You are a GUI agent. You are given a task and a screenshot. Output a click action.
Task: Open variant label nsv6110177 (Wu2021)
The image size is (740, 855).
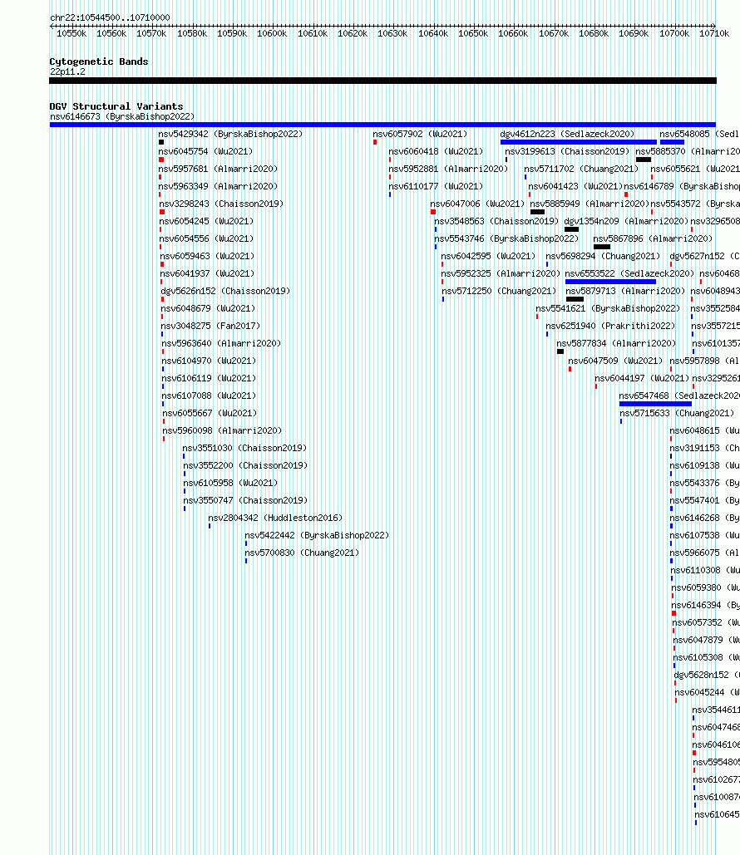point(436,186)
